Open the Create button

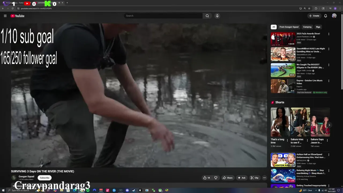314,16
